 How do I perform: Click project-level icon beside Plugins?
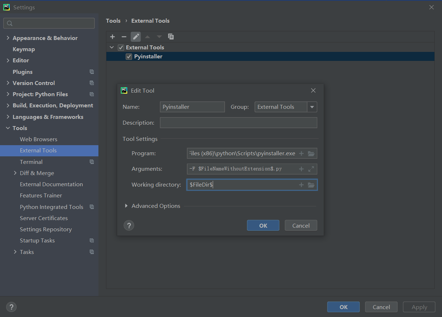point(92,72)
